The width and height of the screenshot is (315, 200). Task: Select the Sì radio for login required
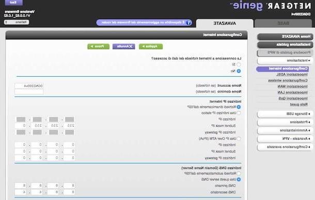pyautogui.click(x=239, y=64)
